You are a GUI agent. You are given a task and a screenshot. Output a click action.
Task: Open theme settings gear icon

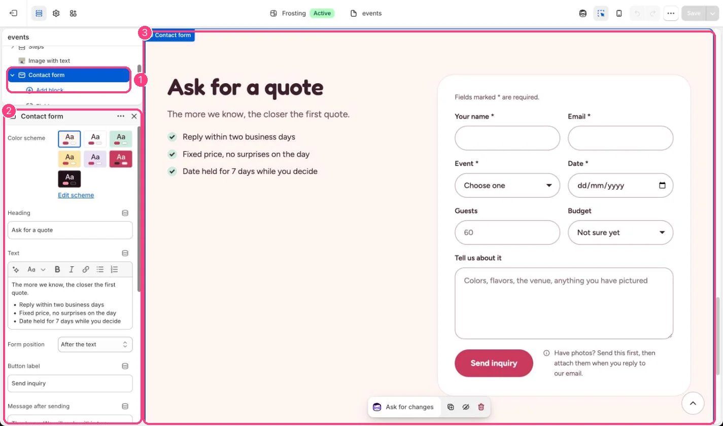pos(56,13)
